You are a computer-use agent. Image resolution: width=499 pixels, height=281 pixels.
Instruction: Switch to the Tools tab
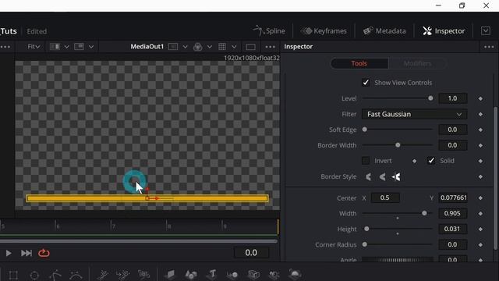359,63
